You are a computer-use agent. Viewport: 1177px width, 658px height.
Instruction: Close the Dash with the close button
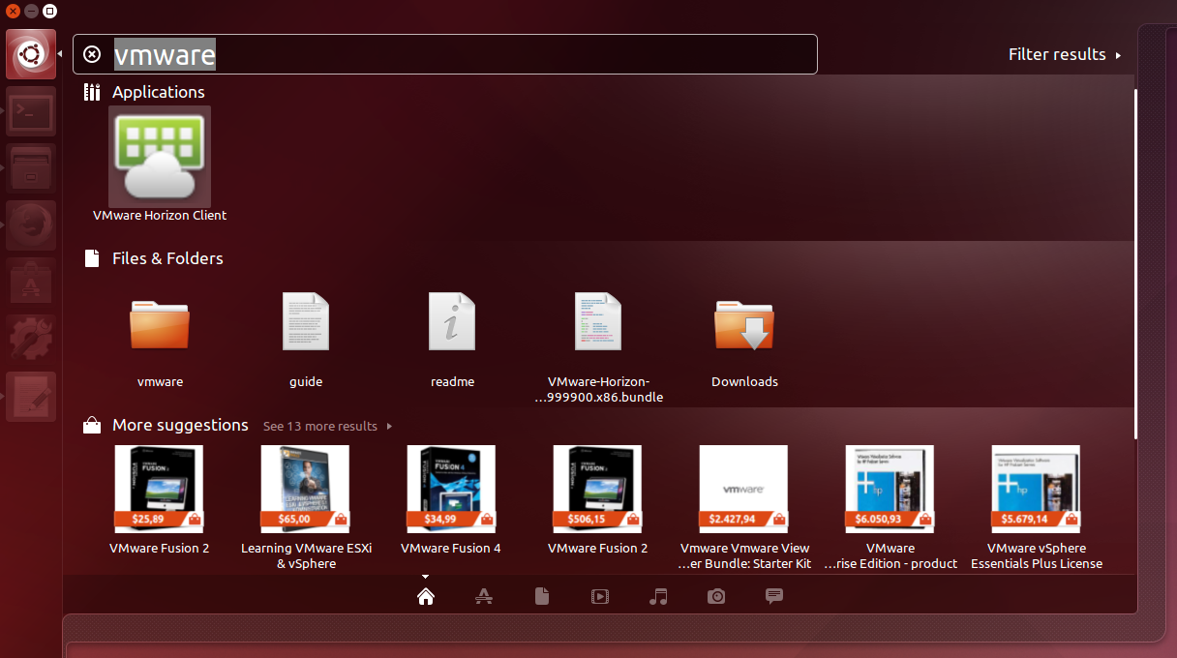(x=13, y=11)
